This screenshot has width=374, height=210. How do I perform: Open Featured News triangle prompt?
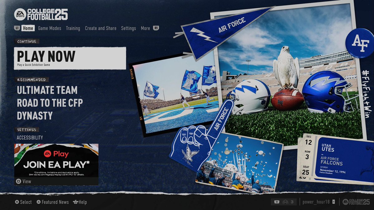(53, 202)
